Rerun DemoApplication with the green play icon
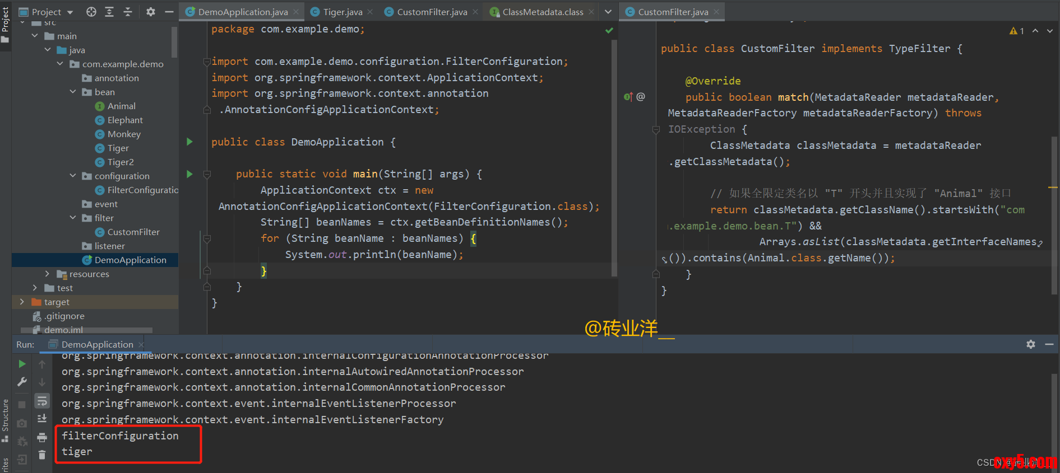This screenshot has height=473, width=1060. coord(22,364)
